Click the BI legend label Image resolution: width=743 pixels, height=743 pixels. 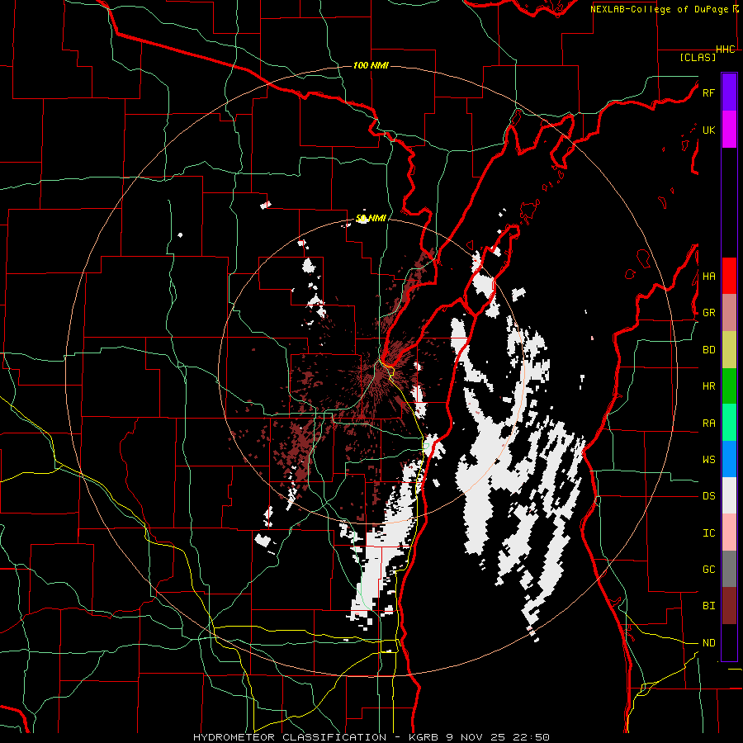(x=708, y=606)
